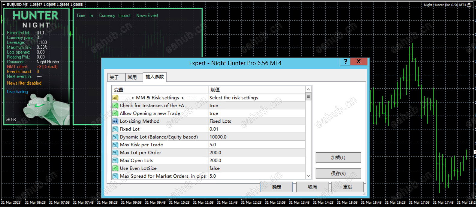Image resolution: width=476 pixels, height=207 pixels.
Task: Click the Check for Instances value true
Action: coord(257,105)
